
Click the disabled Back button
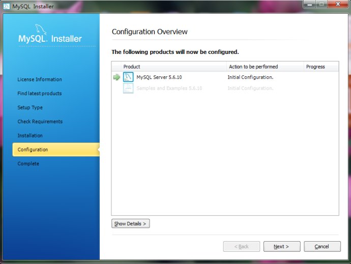[x=242, y=246]
